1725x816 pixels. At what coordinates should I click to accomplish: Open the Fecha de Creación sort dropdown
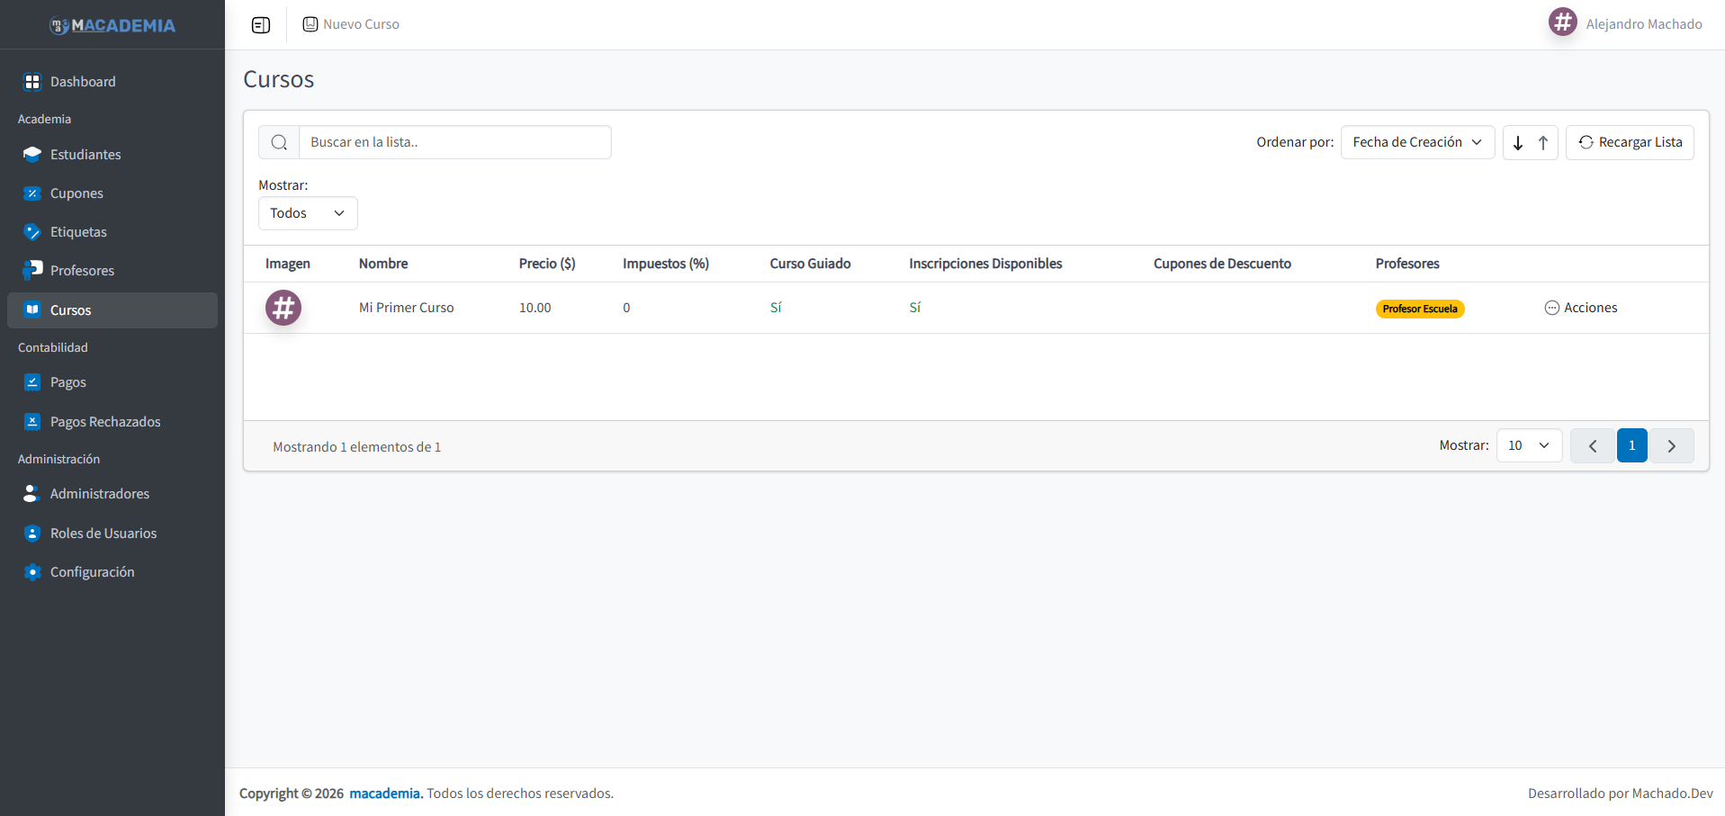tap(1417, 141)
